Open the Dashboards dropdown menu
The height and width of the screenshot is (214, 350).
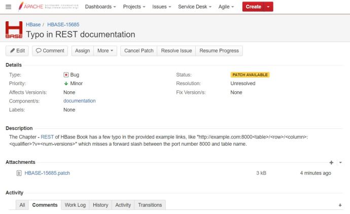point(100,7)
